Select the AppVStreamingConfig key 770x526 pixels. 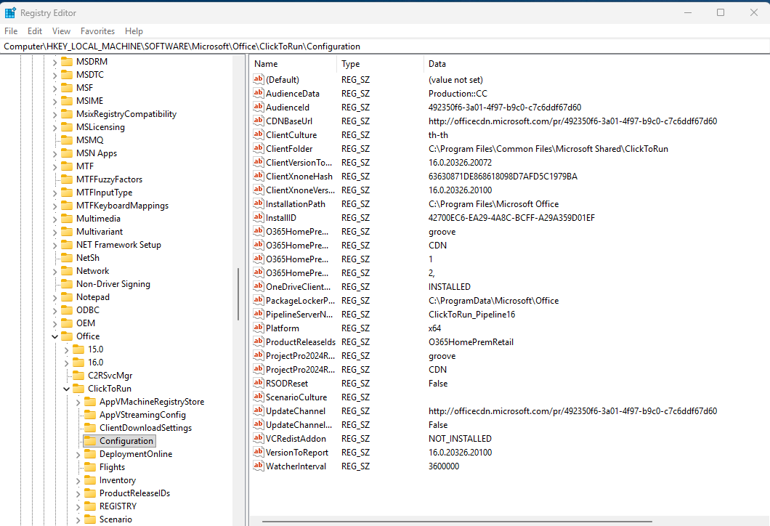pyautogui.click(x=142, y=415)
